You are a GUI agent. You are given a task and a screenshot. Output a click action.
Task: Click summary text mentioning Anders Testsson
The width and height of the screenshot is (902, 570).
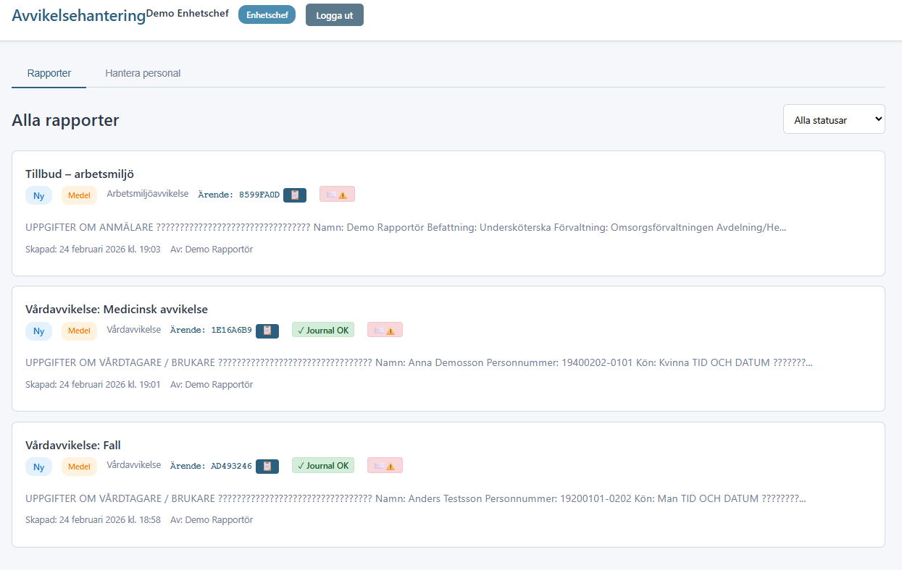pyautogui.click(x=416, y=498)
